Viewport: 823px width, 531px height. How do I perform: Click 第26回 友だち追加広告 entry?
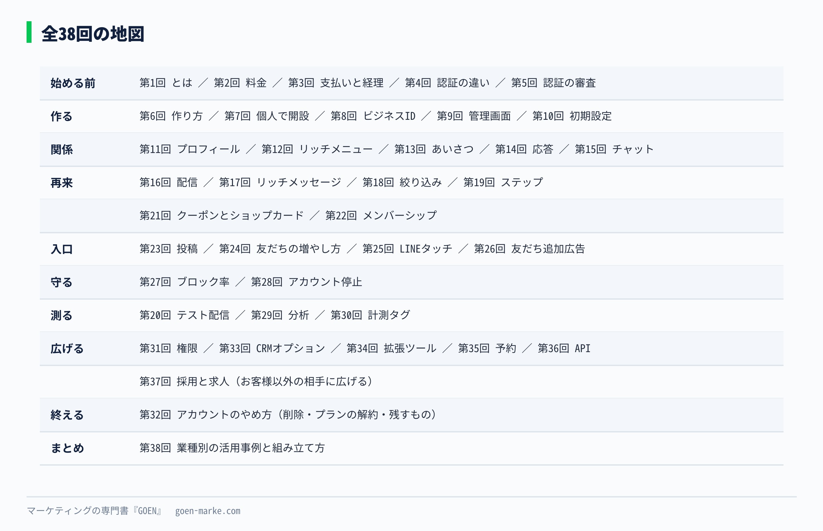click(530, 249)
